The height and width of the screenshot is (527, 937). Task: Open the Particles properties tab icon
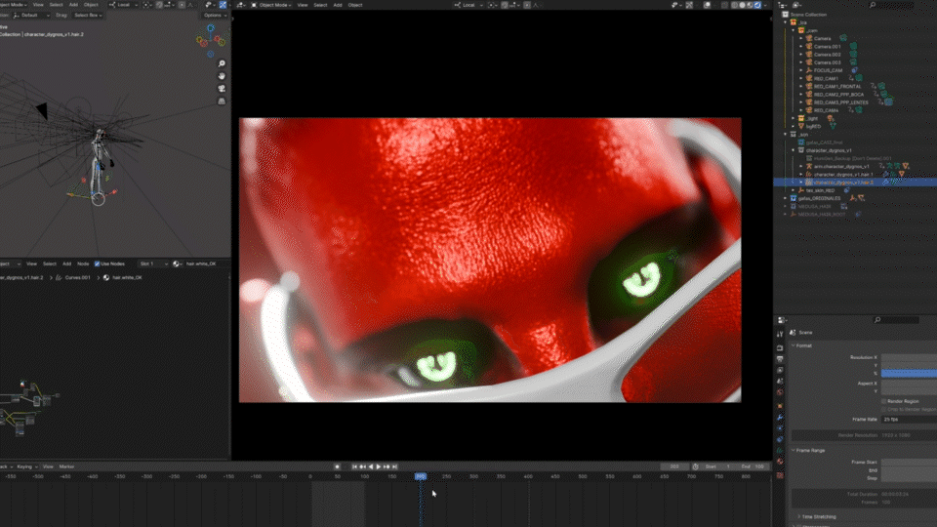click(780, 428)
